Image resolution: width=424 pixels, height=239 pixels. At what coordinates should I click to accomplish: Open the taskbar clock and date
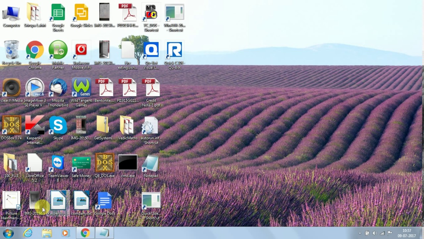pyautogui.click(x=407, y=233)
